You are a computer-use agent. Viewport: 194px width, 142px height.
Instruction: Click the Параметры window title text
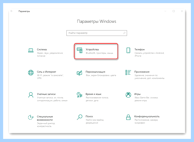click(24, 11)
